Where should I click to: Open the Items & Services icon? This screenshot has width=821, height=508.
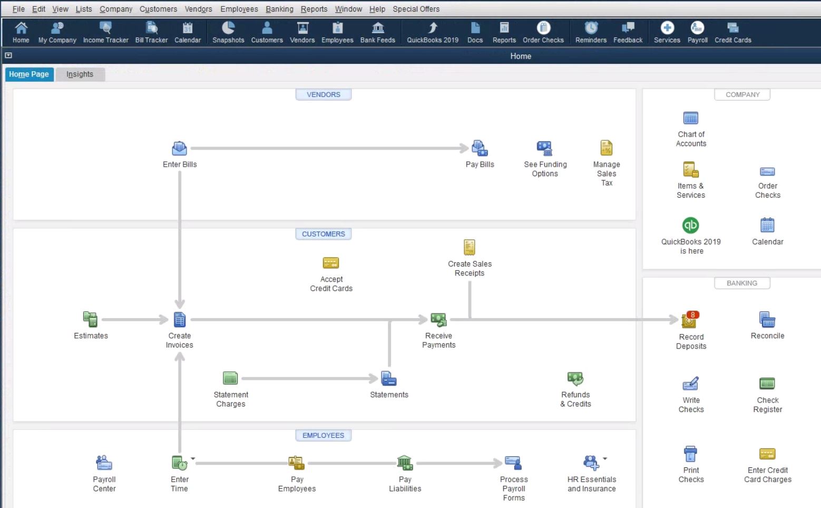[x=691, y=170]
